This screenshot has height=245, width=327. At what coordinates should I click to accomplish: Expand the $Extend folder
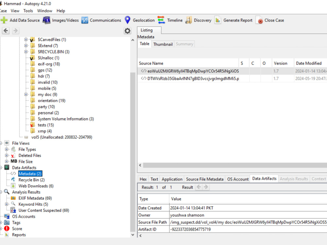26,45
